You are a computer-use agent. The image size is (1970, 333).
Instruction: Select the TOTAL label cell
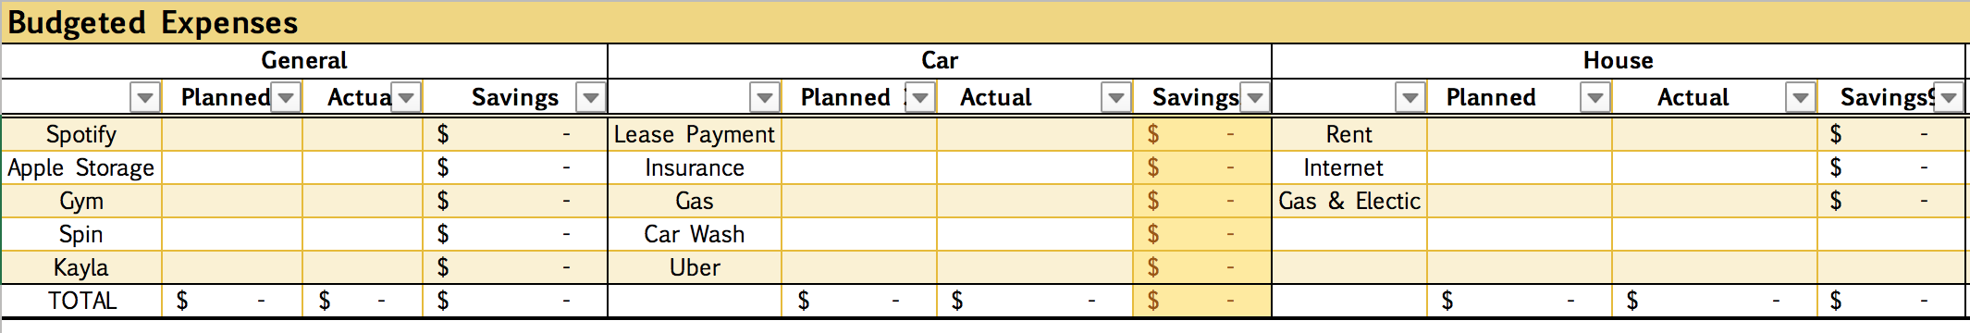(81, 301)
